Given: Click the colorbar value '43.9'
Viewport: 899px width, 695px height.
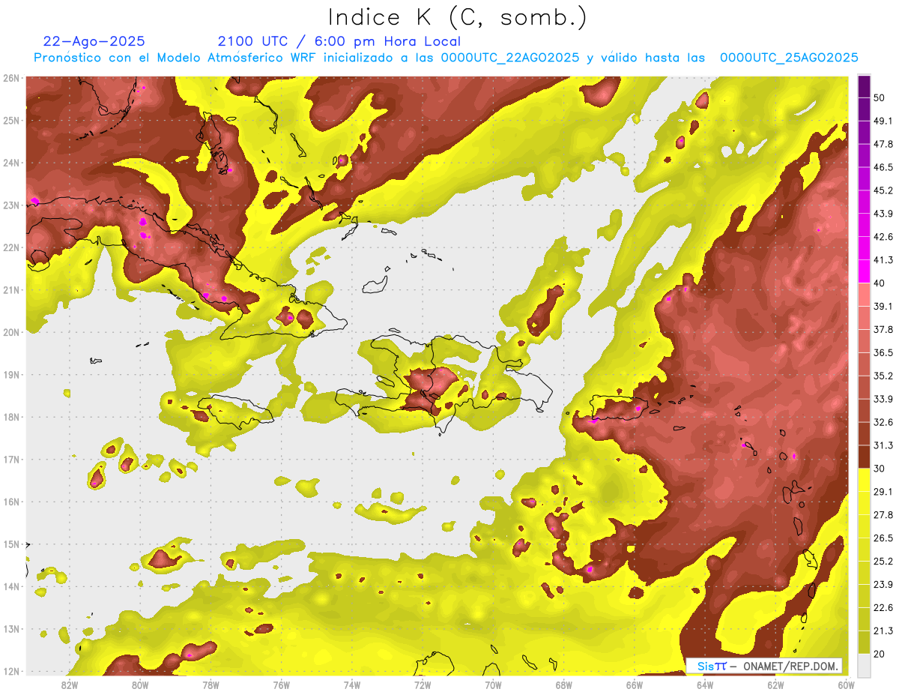Looking at the screenshot, I should [x=883, y=214].
